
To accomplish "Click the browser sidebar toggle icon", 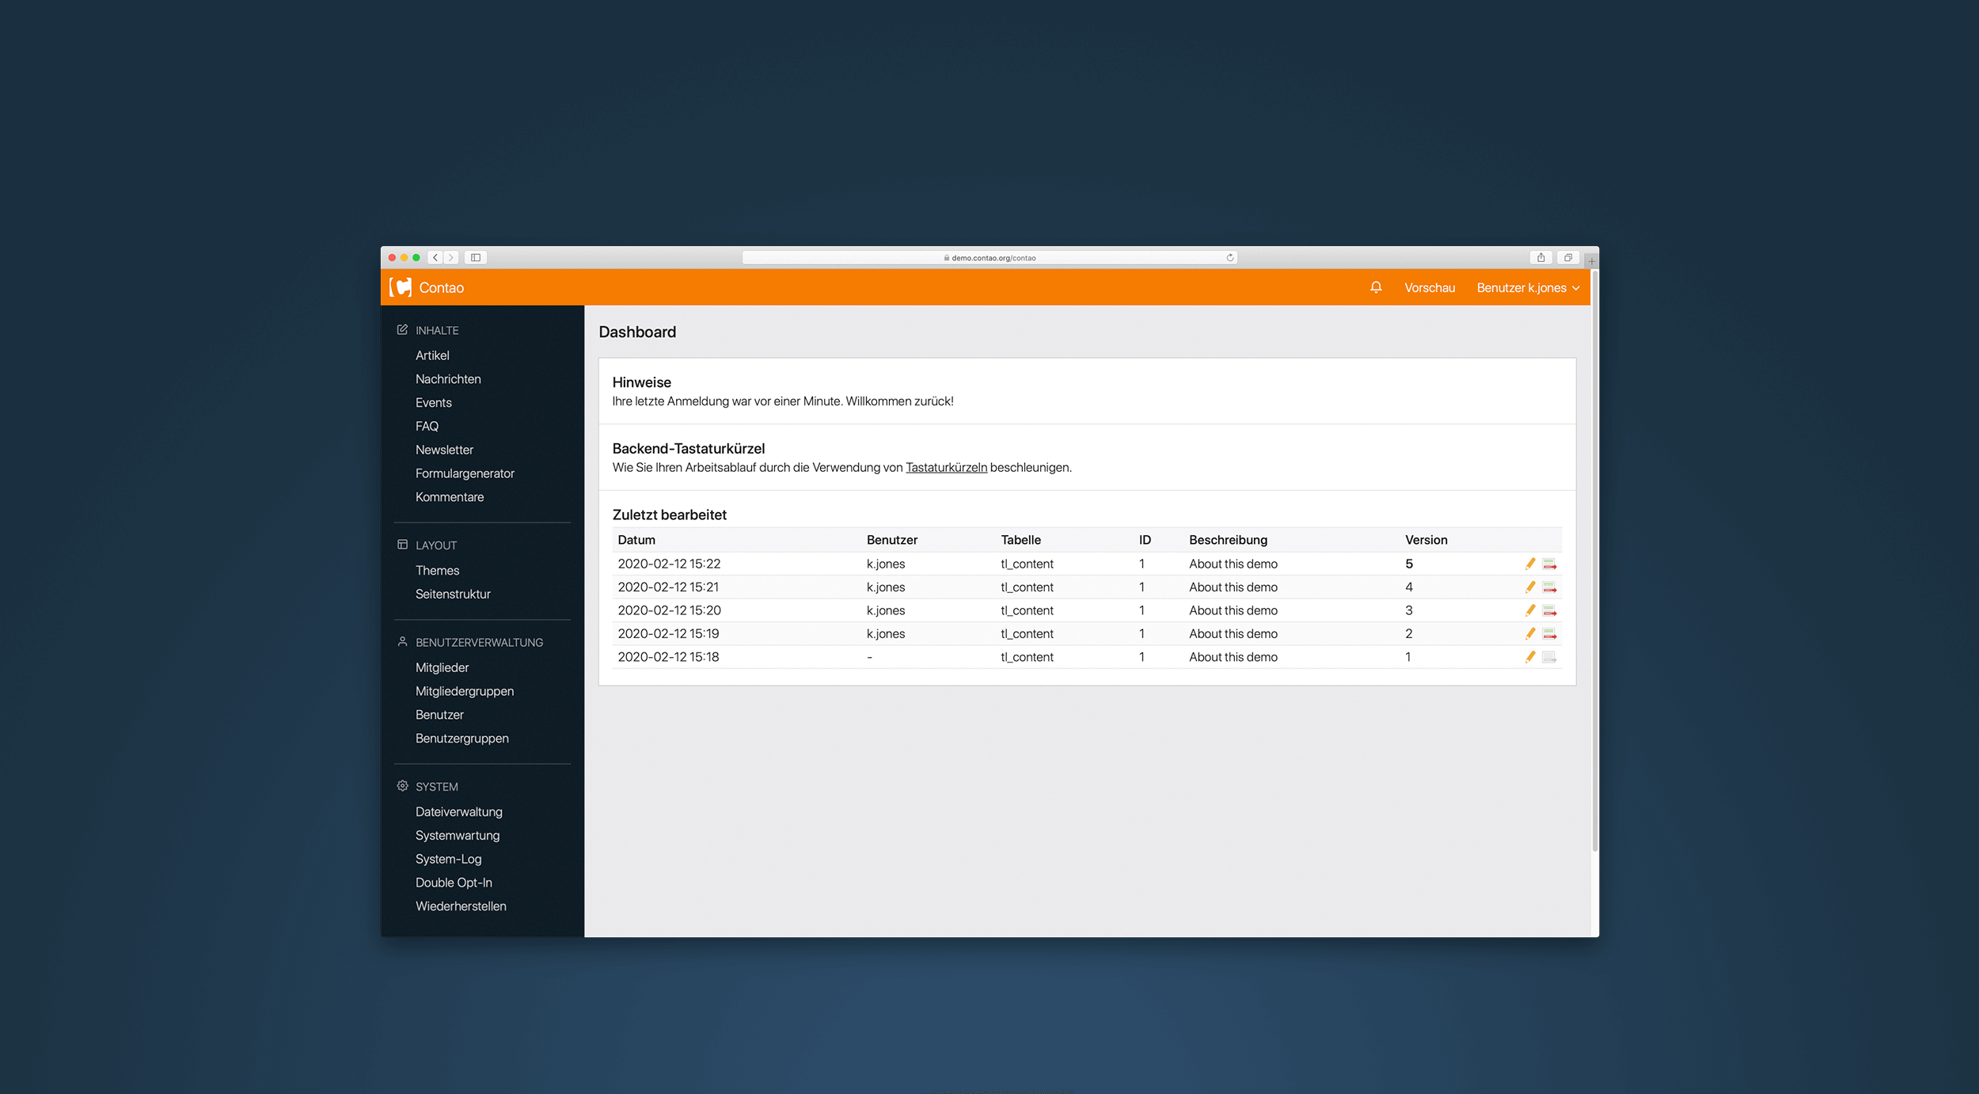I will [x=474, y=256].
